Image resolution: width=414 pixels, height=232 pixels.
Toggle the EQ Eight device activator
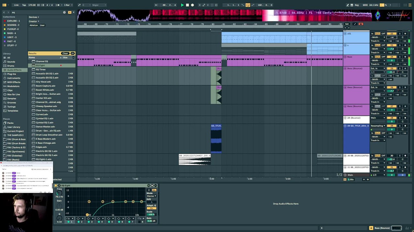[x=56, y=186]
